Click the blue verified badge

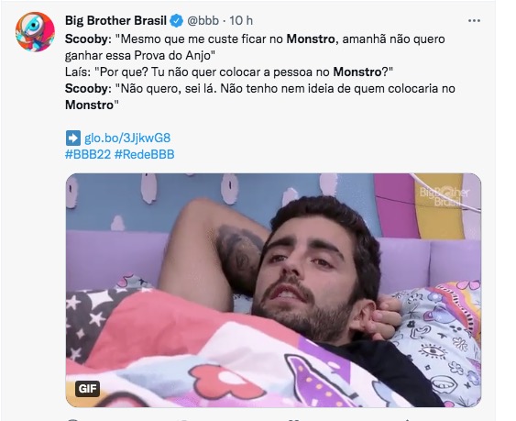tap(176, 21)
